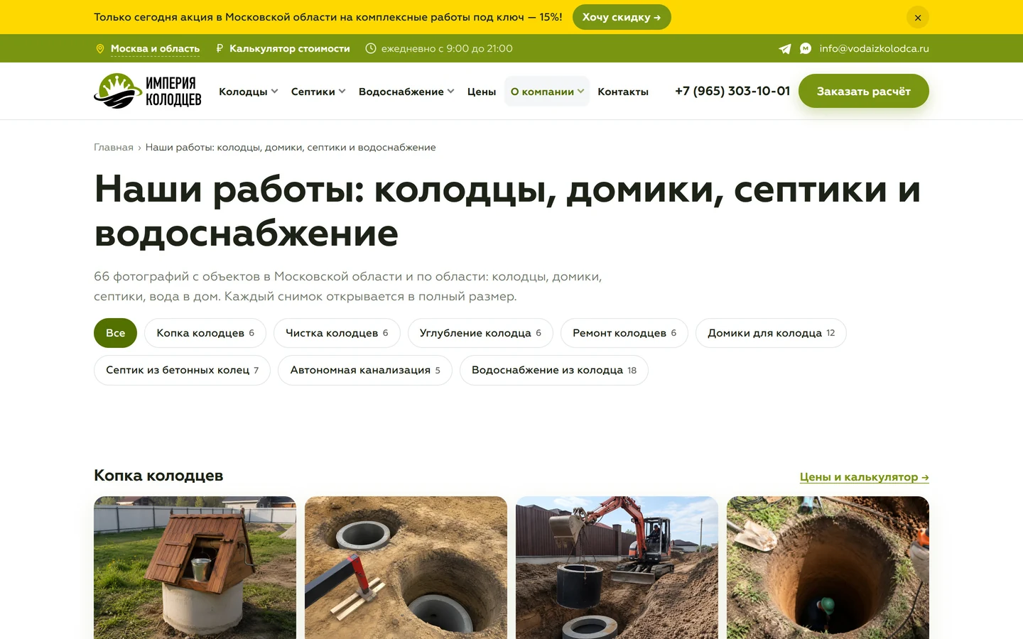This screenshot has width=1023, height=639.
Task: Close the yellow promo banner
Action: coord(918,17)
